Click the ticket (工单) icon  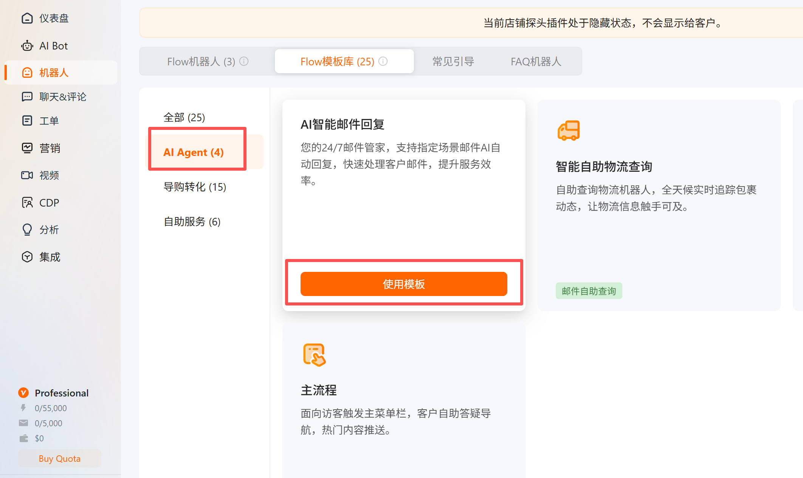tap(27, 121)
